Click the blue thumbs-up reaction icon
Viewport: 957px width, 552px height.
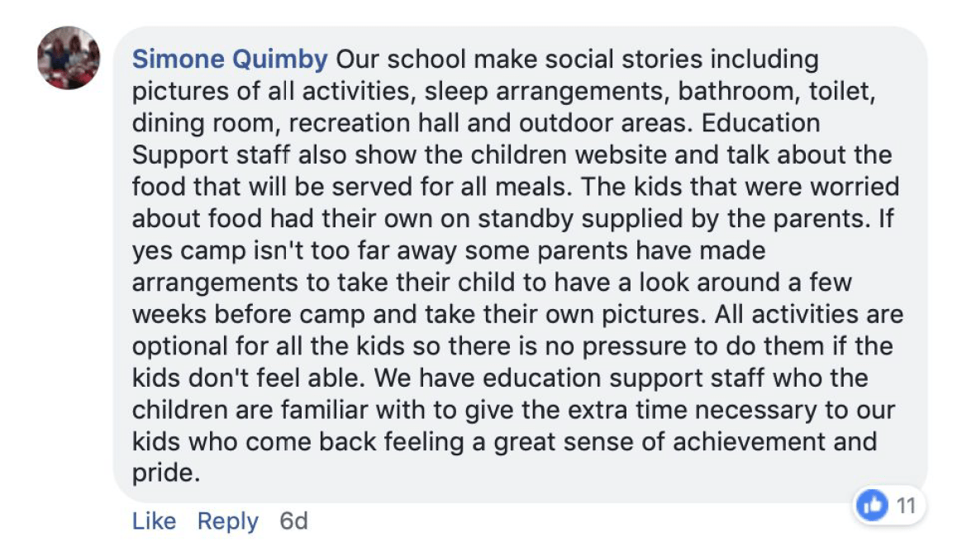(872, 506)
